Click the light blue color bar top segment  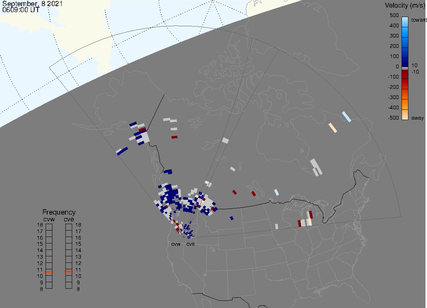point(405,21)
